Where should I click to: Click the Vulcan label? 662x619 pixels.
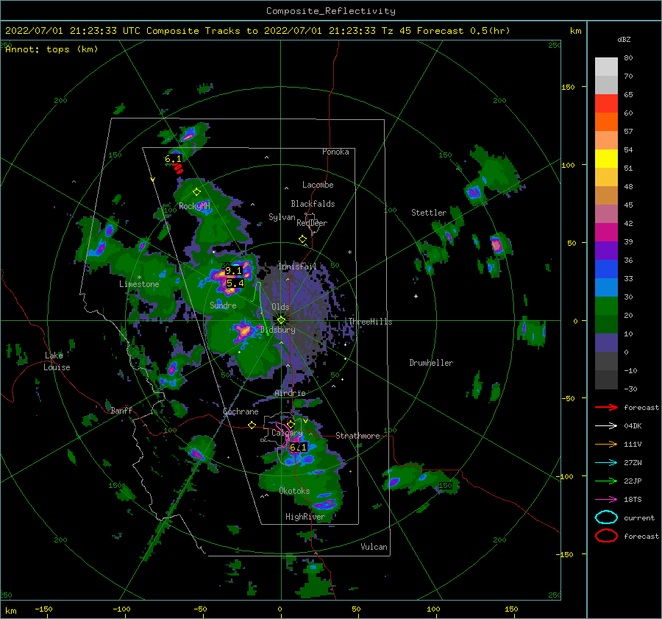pos(374,547)
